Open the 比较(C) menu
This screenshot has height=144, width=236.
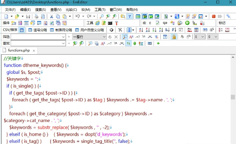(71, 10)
